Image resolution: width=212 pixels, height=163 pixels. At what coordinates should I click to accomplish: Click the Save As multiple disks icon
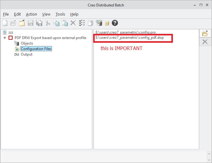click(39, 23)
